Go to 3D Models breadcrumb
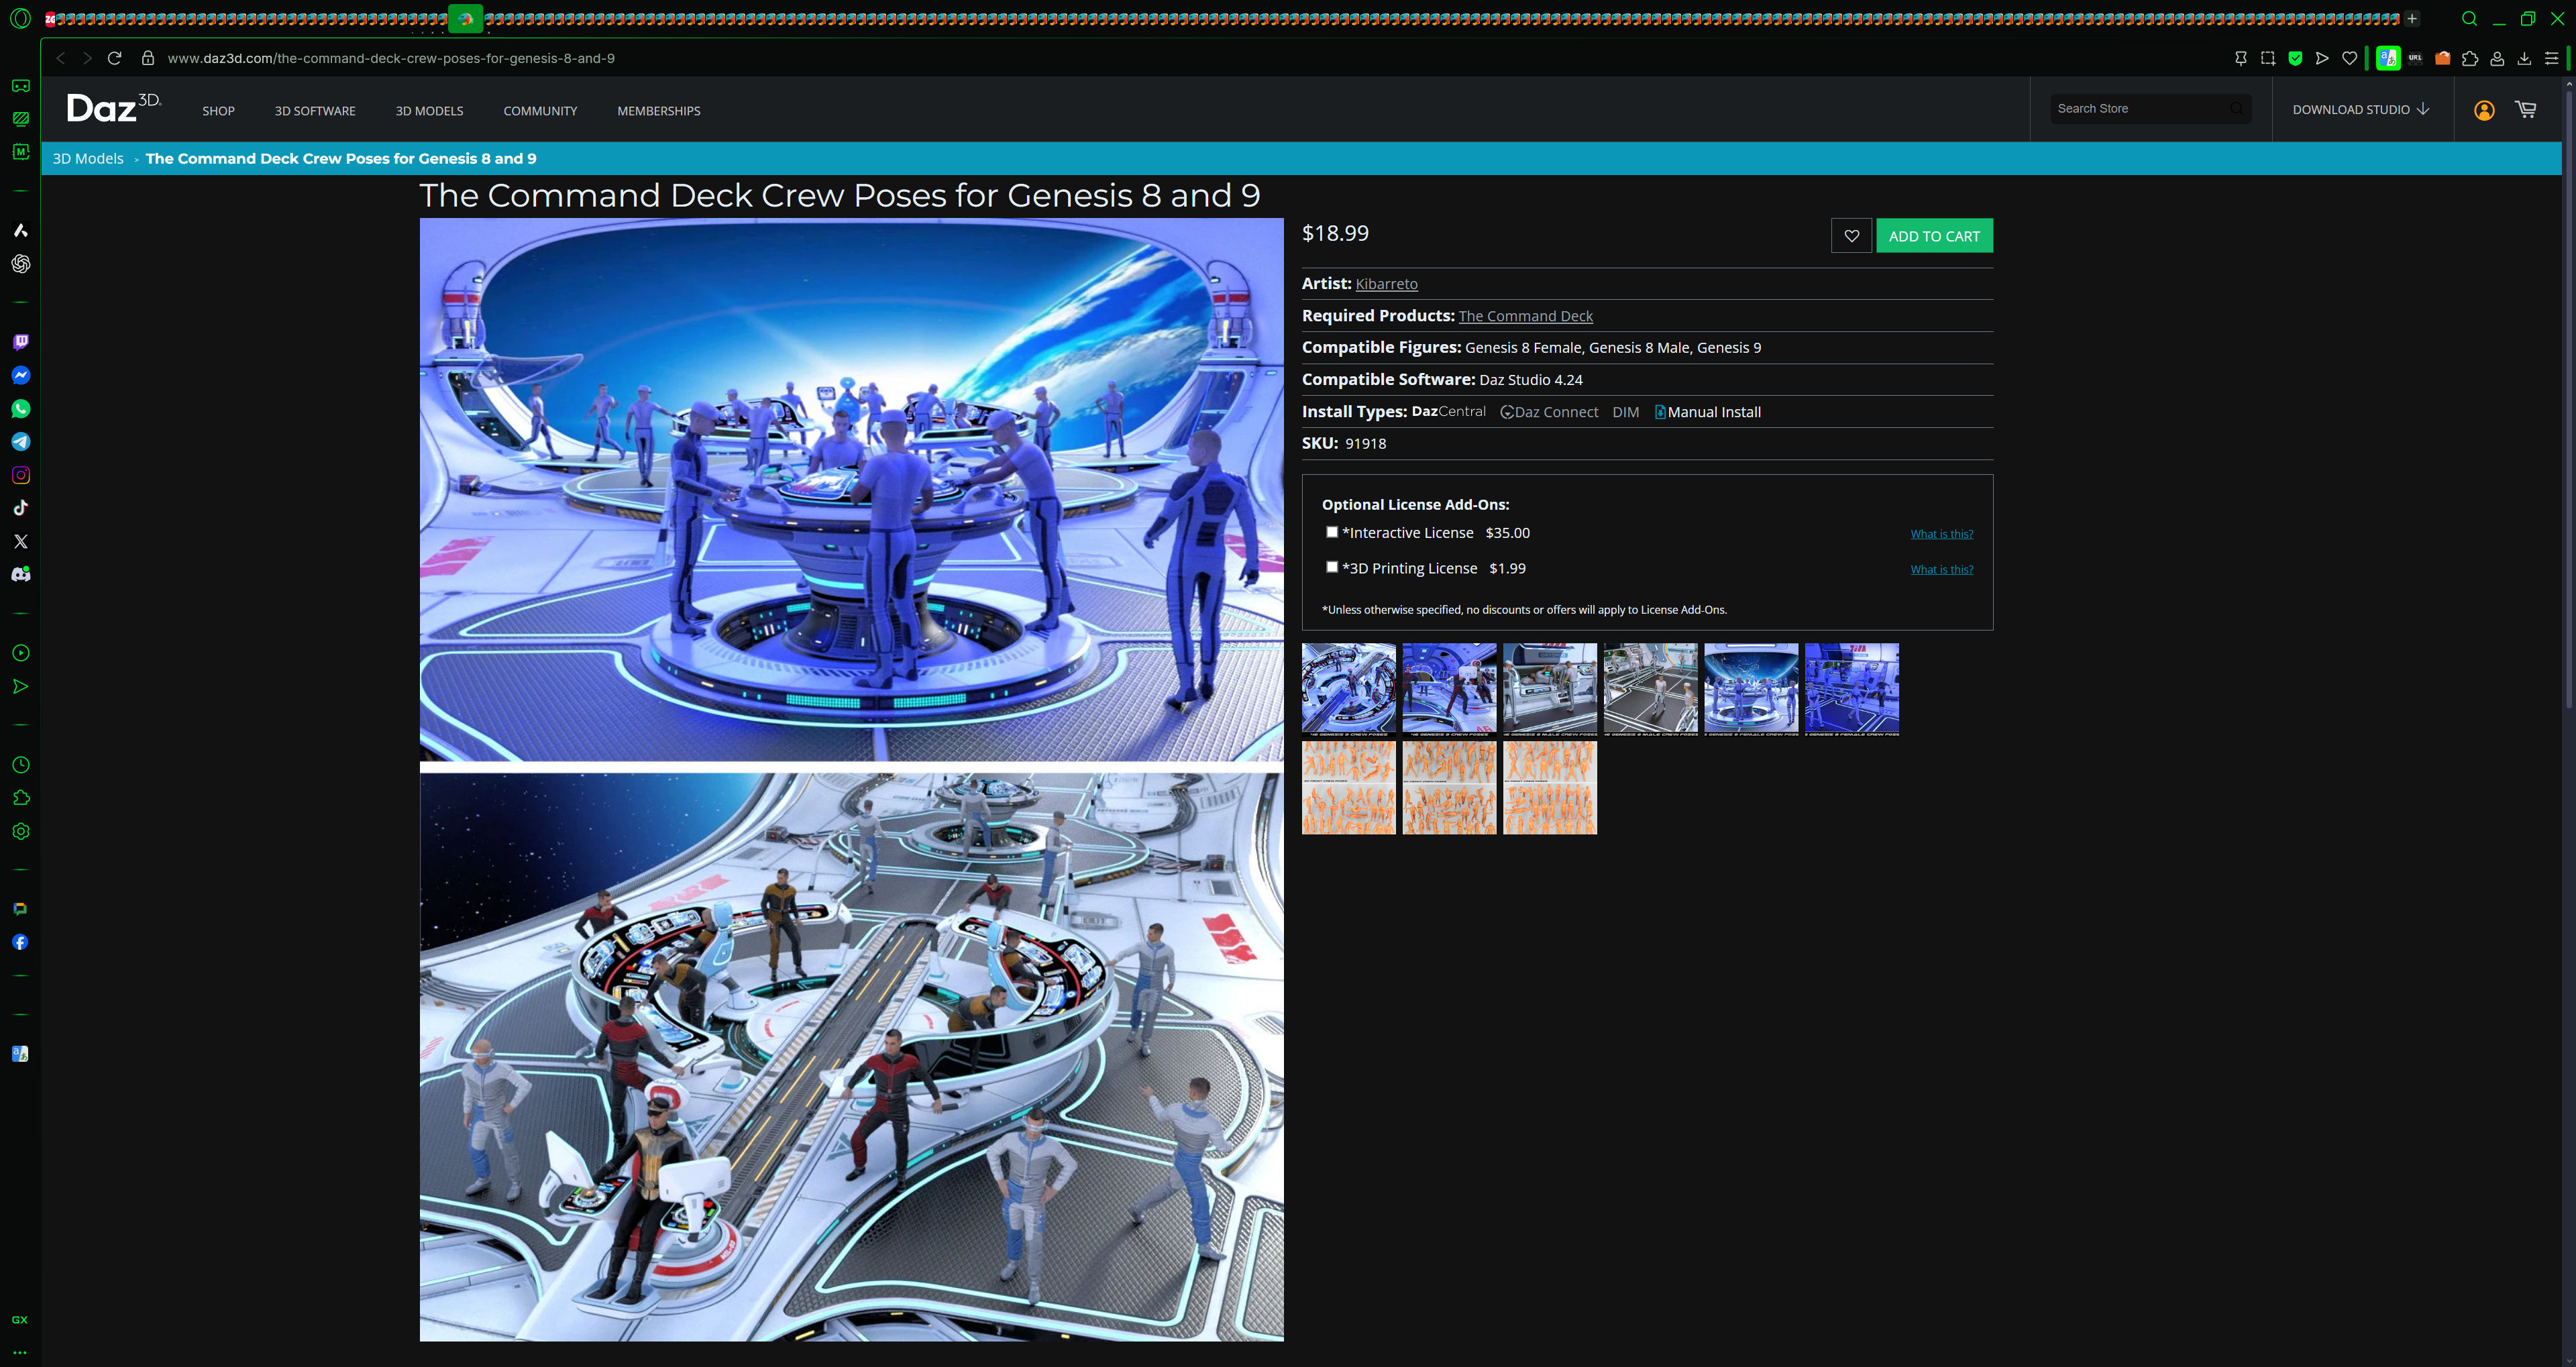The height and width of the screenshot is (1367, 2576). coord(88,158)
